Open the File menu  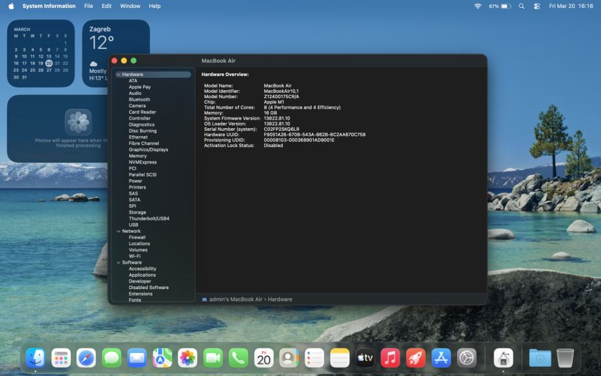[x=88, y=6]
